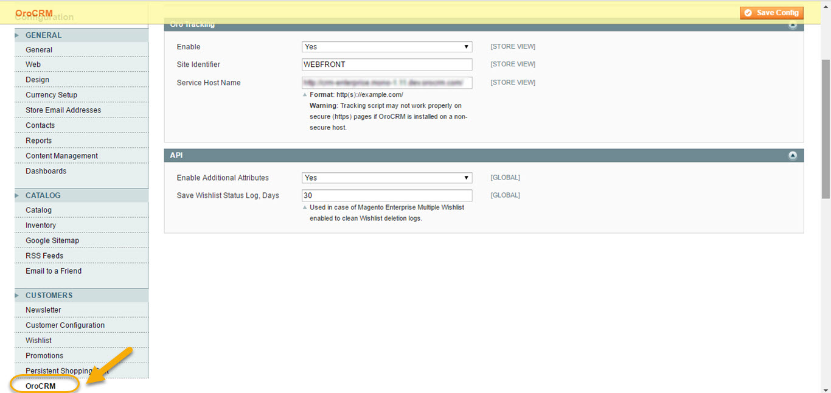Collapse the Oro Tracking section header arrow
This screenshot has width=831, height=393.
point(793,25)
